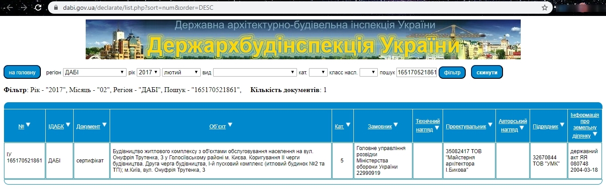This screenshot has width=606, height=189.
Task: Click the № column header link
Action: [21, 127]
